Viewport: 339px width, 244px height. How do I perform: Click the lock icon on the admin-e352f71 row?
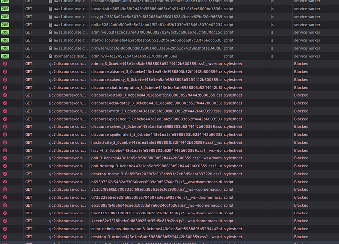click(x=50, y=32)
